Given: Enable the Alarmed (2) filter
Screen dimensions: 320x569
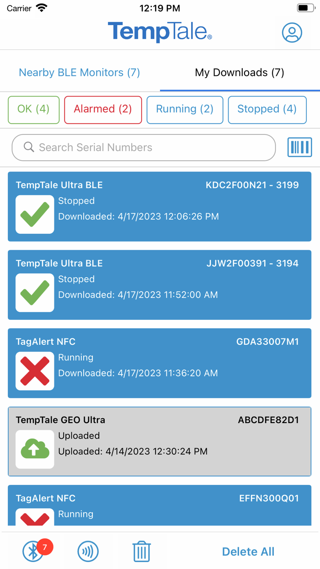Looking at the screenshot, I should (103, 110).
